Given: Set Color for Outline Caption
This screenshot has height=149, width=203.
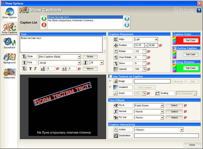Looking at the screenshot, I should pyautogui.click(x=190, y=54).
